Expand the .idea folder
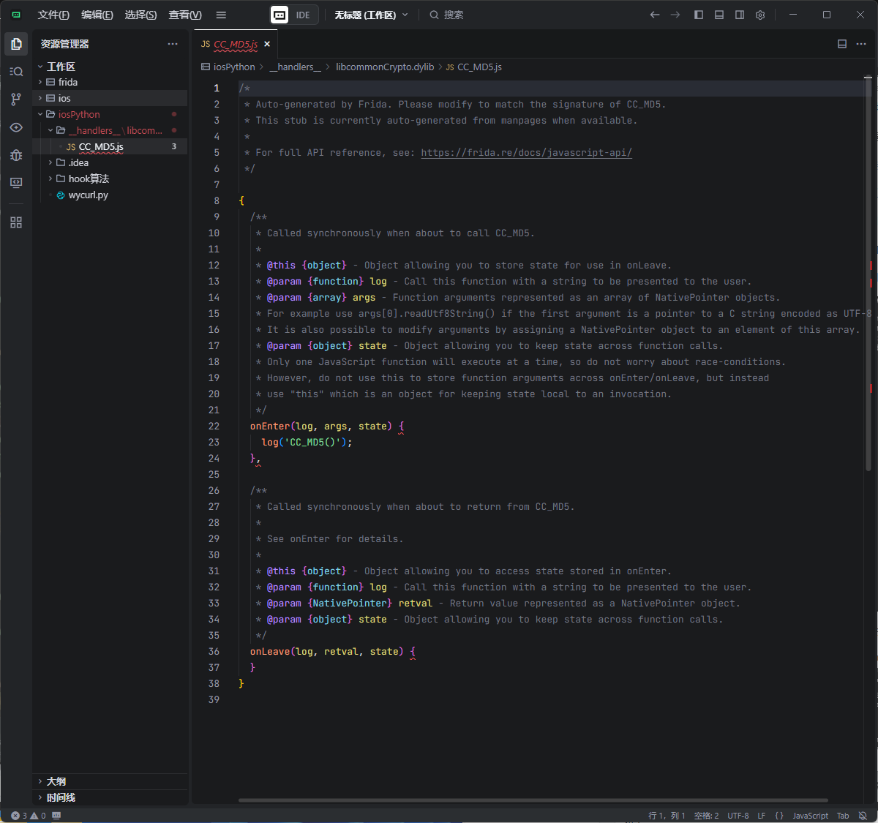This screenshot has width=878, height=823. coord(110,162)
